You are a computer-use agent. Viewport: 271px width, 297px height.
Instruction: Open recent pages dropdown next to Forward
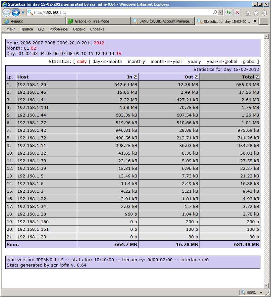(x=23, y=13)
